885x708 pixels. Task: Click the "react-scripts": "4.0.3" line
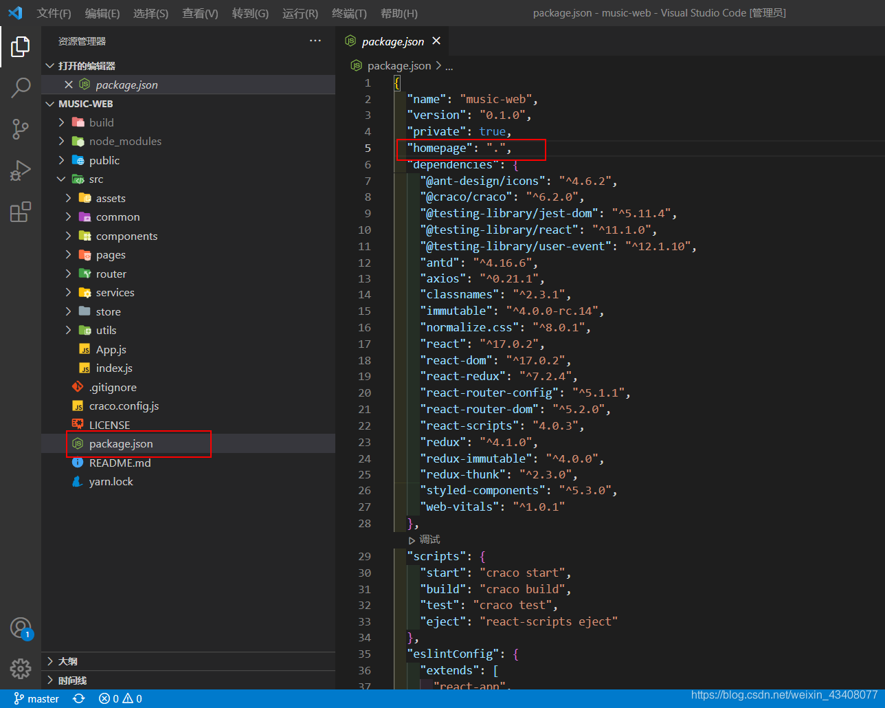click(x=502, y=425)
